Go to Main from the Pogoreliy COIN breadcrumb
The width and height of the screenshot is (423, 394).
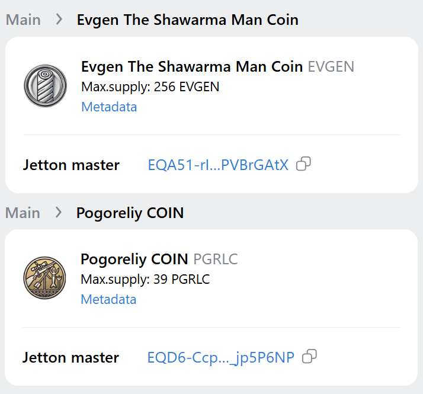click(x=23, y=213)
